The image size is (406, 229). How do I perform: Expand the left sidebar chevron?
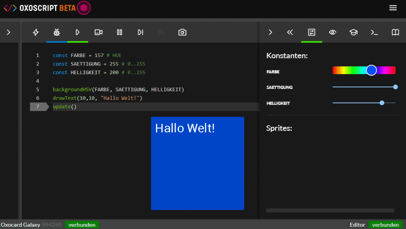tap(8, 32)
